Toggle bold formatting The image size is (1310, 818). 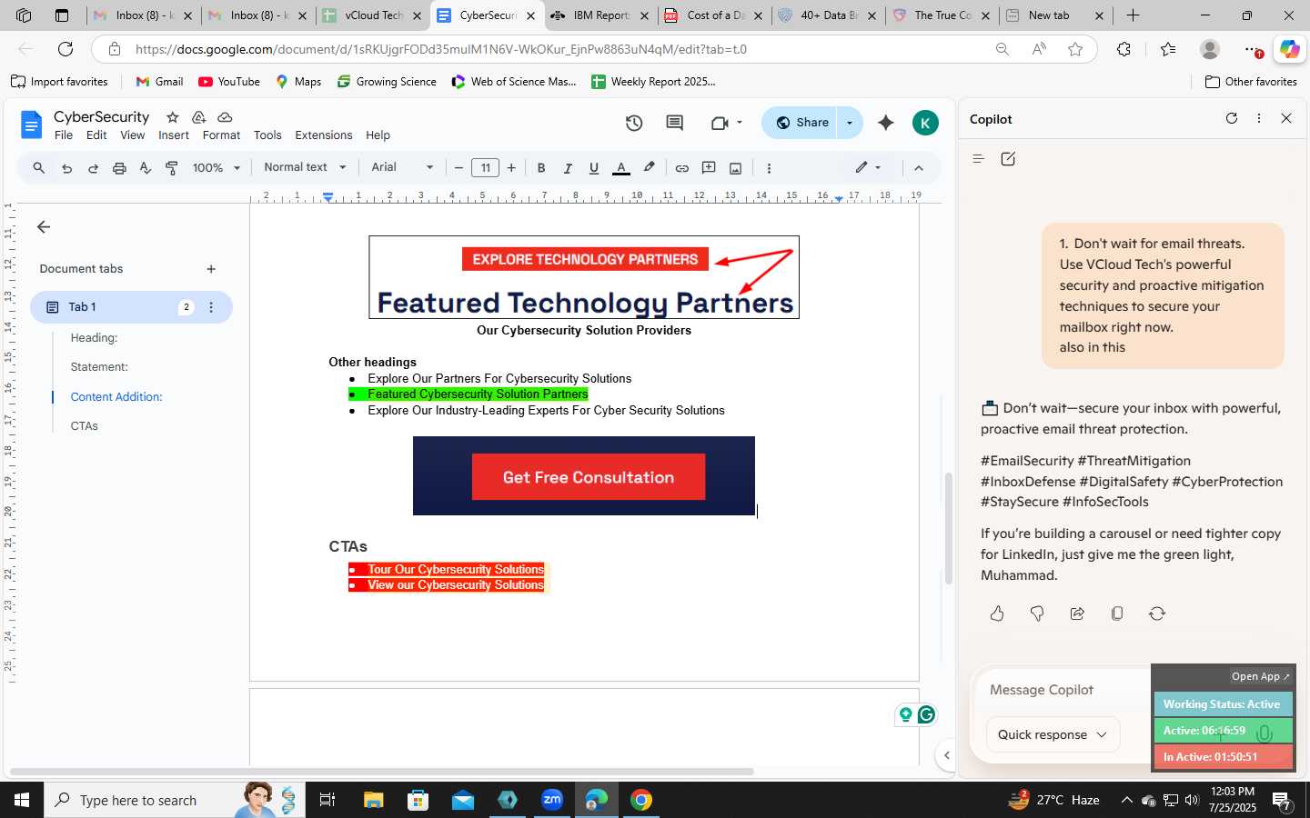pos(541,168)
